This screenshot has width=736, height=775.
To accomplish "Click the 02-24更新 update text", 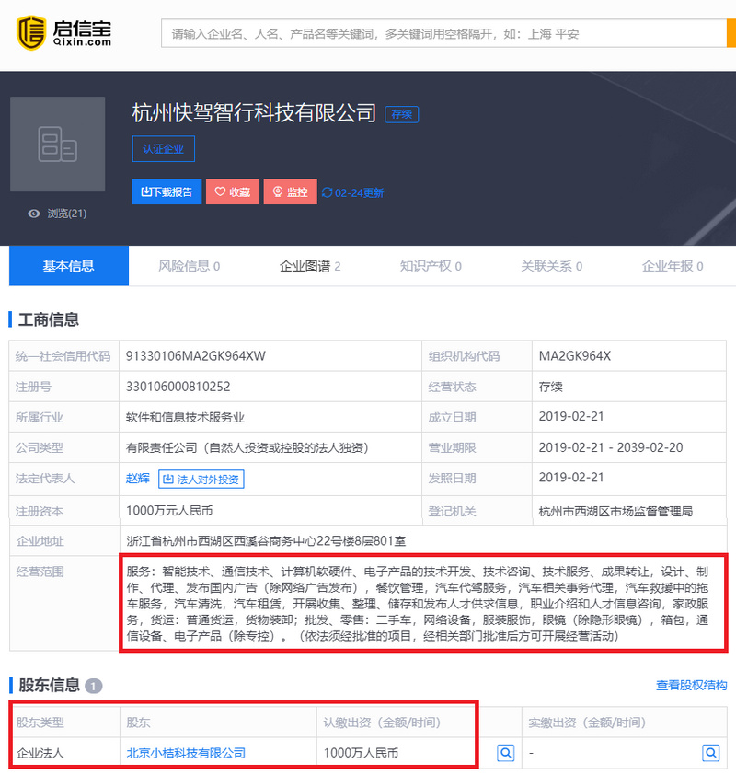I will pos(359,192).
